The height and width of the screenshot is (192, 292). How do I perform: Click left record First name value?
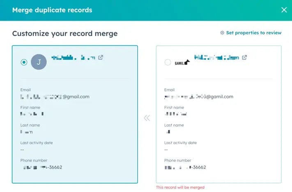32,114
